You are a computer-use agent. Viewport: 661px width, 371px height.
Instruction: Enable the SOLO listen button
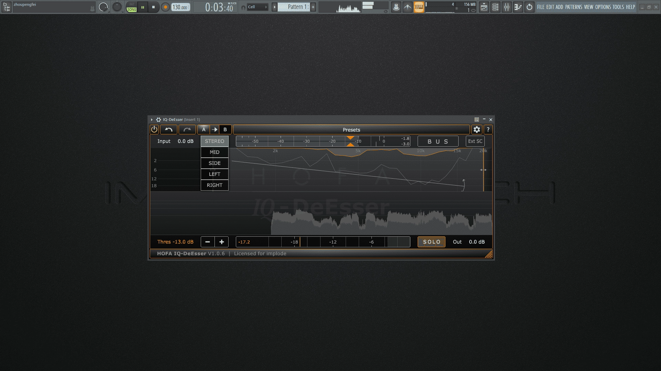(431, 242)
